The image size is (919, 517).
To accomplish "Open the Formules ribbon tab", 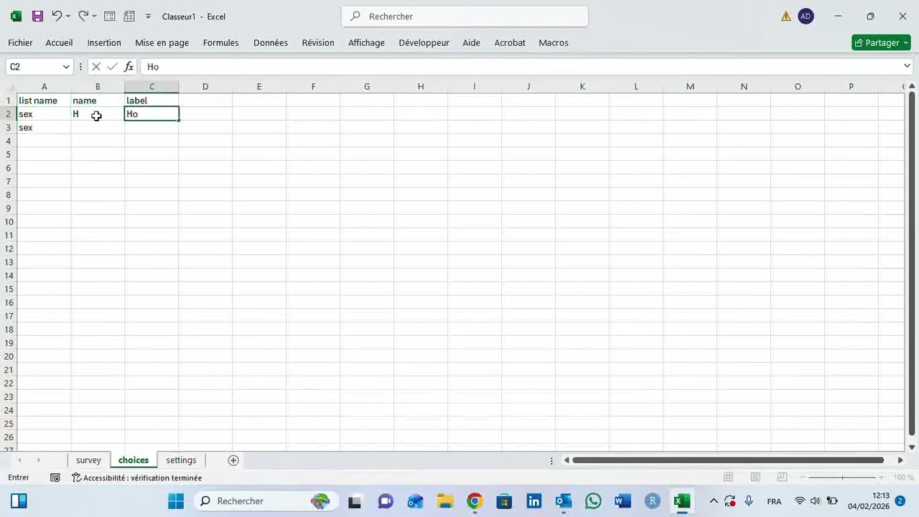I will click(220, 42).
